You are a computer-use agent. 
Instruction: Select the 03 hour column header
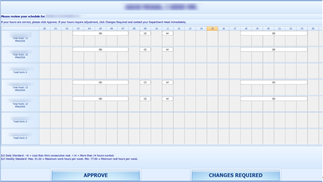[78, 29]
